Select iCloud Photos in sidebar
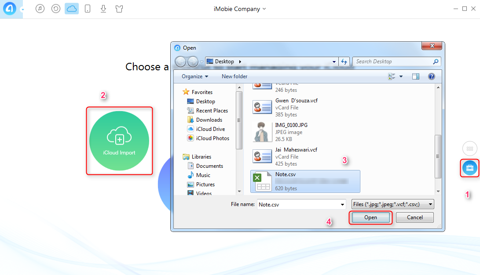Viewport: 480px width, 275px height. [208, 138]
